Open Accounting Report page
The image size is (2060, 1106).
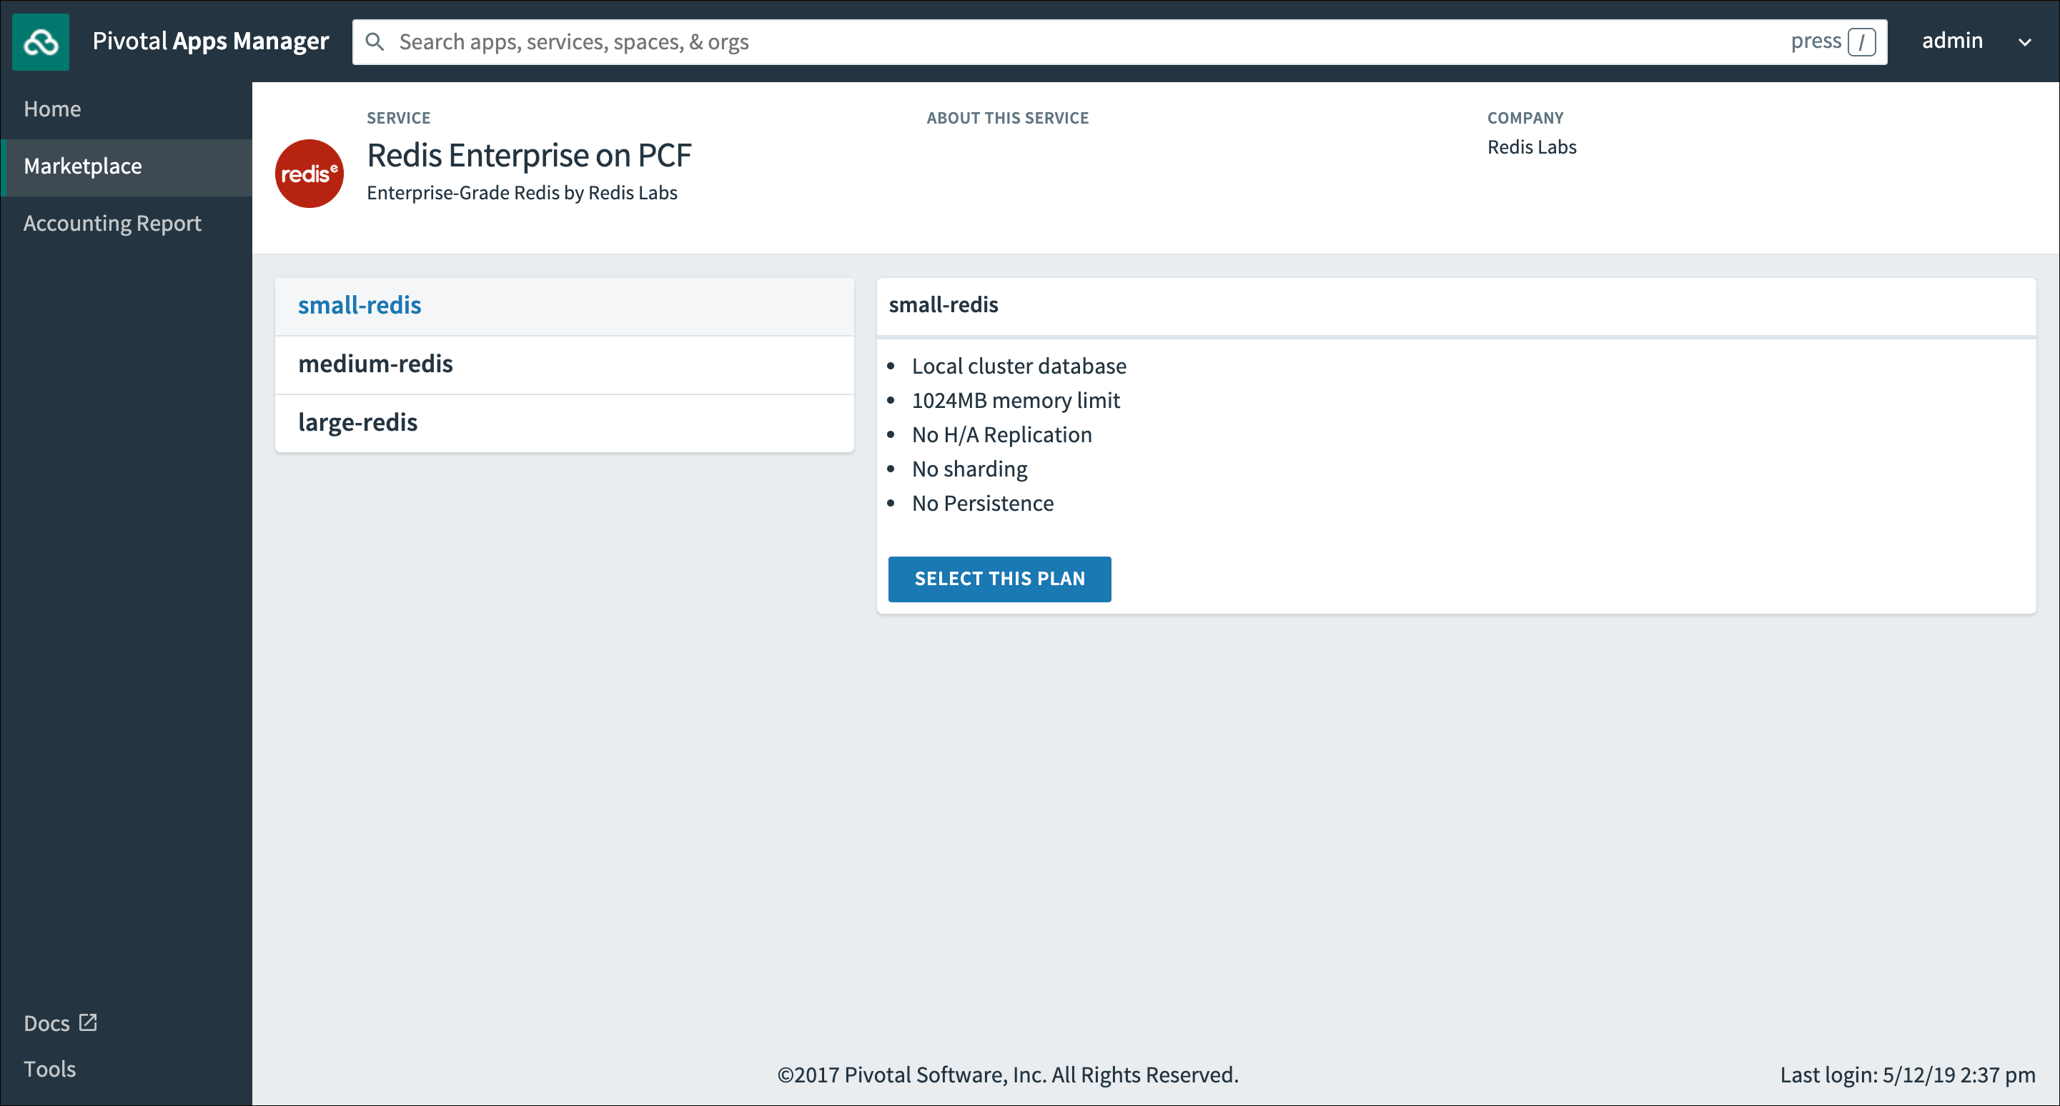[112, 223]
